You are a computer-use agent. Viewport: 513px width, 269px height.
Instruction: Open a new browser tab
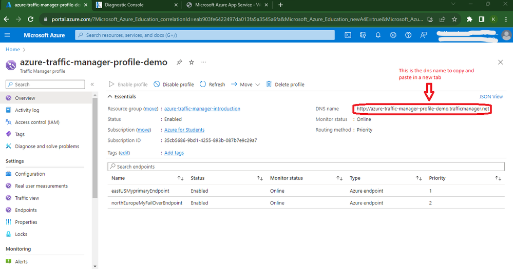280,5
